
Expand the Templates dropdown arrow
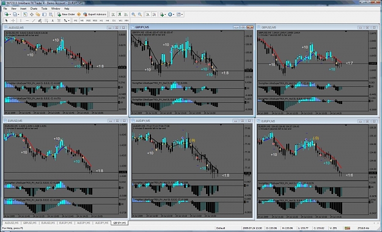click(x=182, y=15)
